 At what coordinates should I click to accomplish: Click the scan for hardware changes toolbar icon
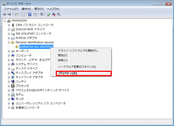[42, 15]
